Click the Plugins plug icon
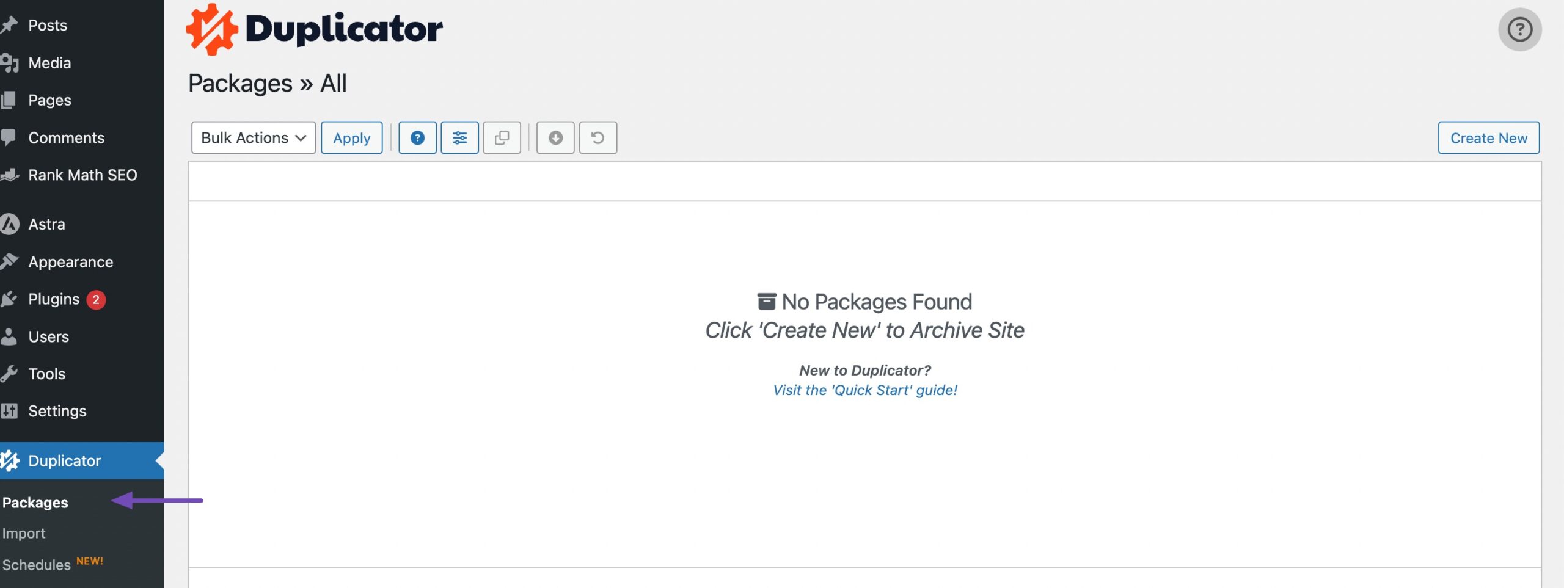 9,299
